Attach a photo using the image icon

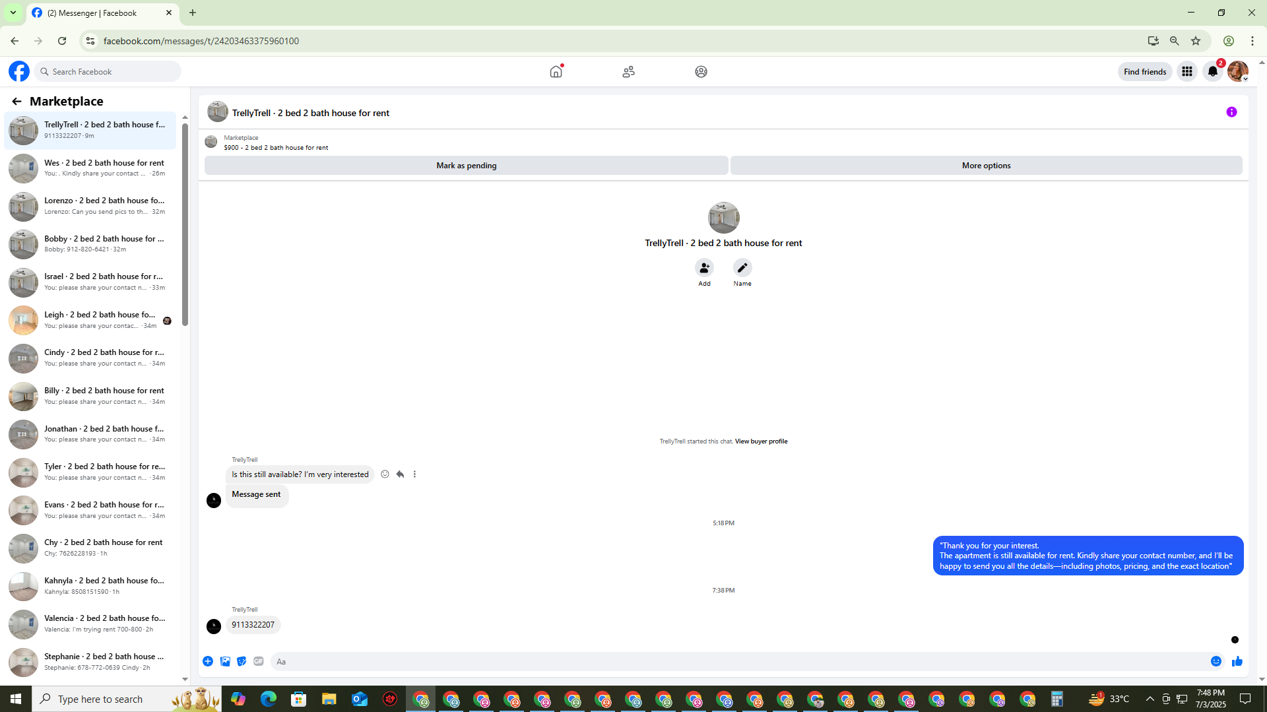[x=225, y=661]
